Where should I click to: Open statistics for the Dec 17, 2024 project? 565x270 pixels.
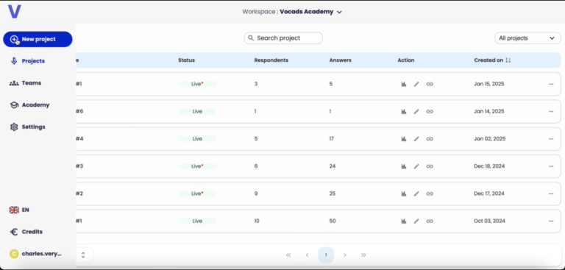pyautogui.click(x=404, y=193)
